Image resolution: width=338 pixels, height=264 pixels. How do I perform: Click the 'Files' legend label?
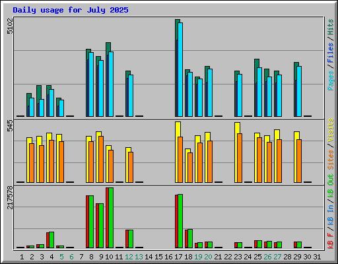[x=331, y=53]
